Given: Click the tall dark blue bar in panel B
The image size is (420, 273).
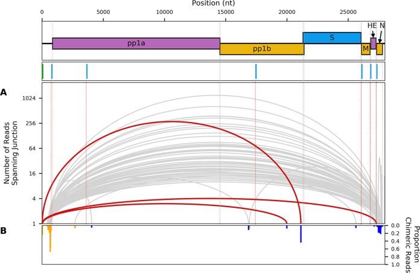Looking at the screenshot, I should 301,234.
